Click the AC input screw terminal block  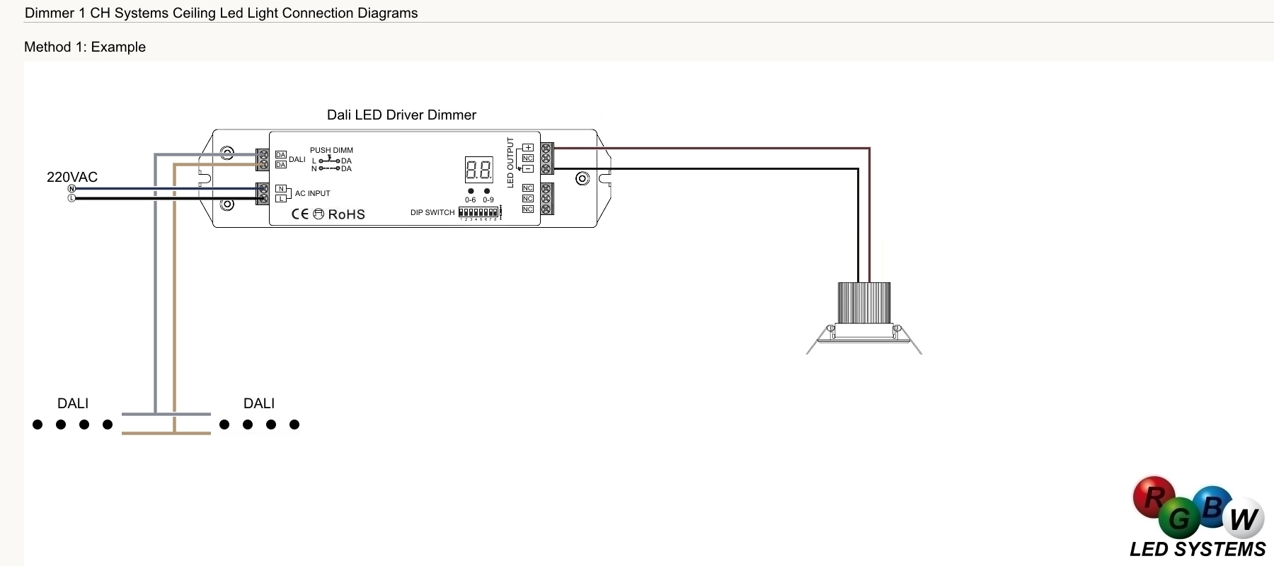pos(263,194)
